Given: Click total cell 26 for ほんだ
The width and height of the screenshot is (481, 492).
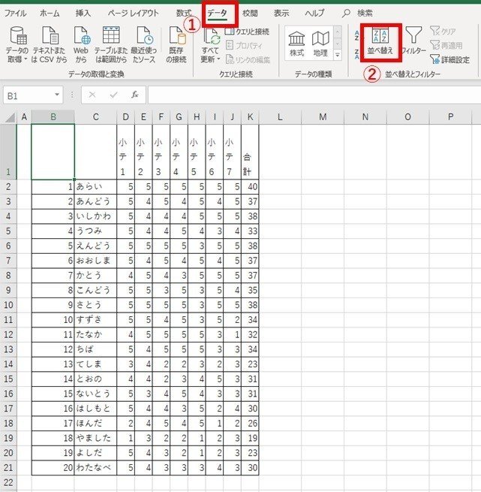Looking at the screenshot, I should click(x=250, y=424).
